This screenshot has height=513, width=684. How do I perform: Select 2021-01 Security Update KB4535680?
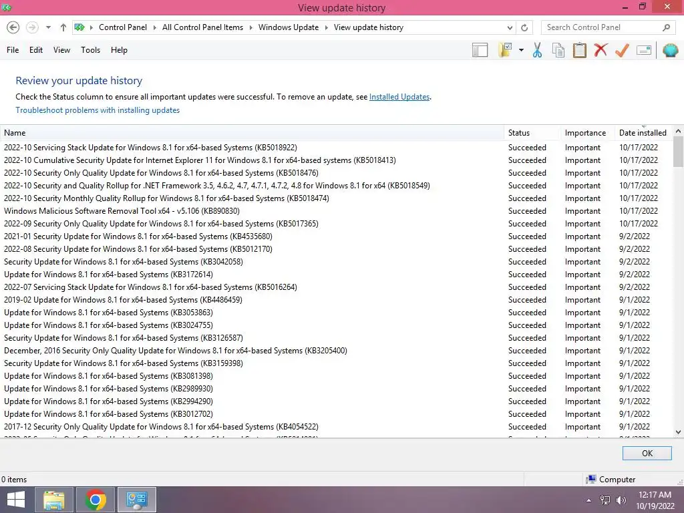337,236
